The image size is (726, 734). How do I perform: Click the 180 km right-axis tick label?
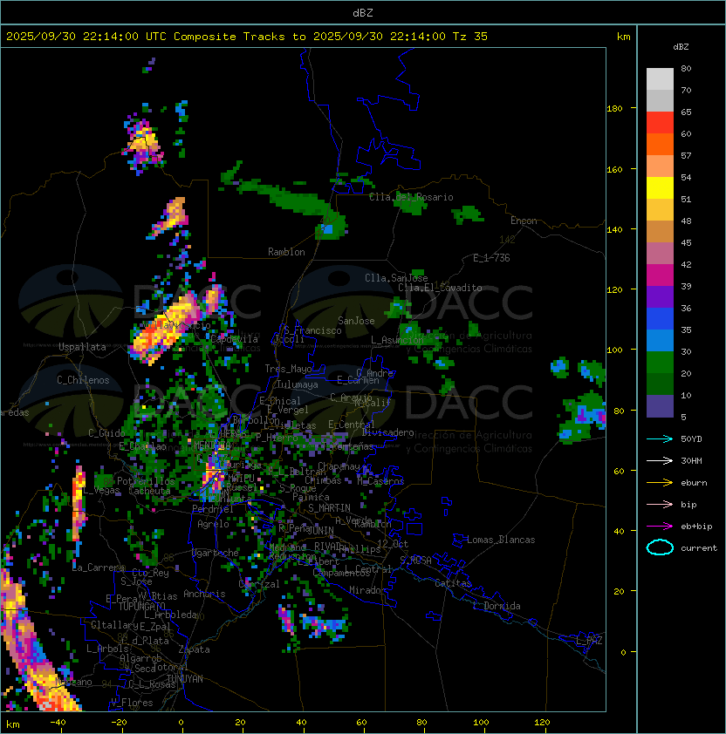tap(614, 109)
